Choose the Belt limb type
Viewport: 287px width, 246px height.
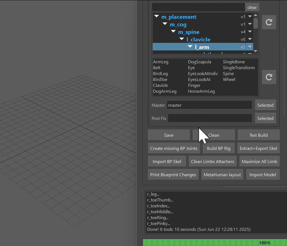coord(157,68)
